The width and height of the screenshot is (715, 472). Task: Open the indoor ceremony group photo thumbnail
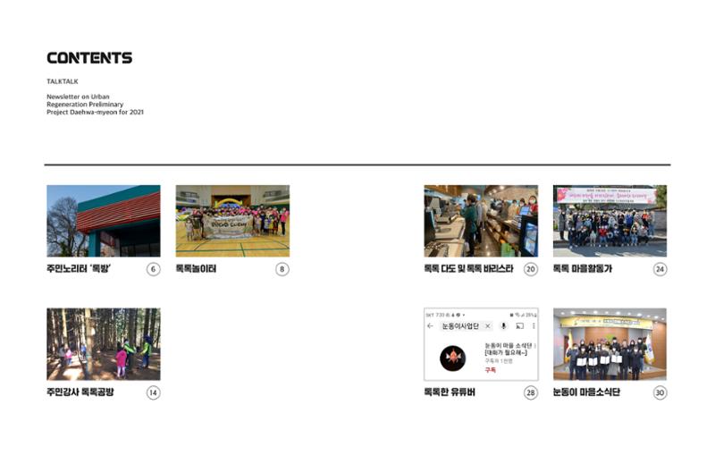(x=610, y=344)
